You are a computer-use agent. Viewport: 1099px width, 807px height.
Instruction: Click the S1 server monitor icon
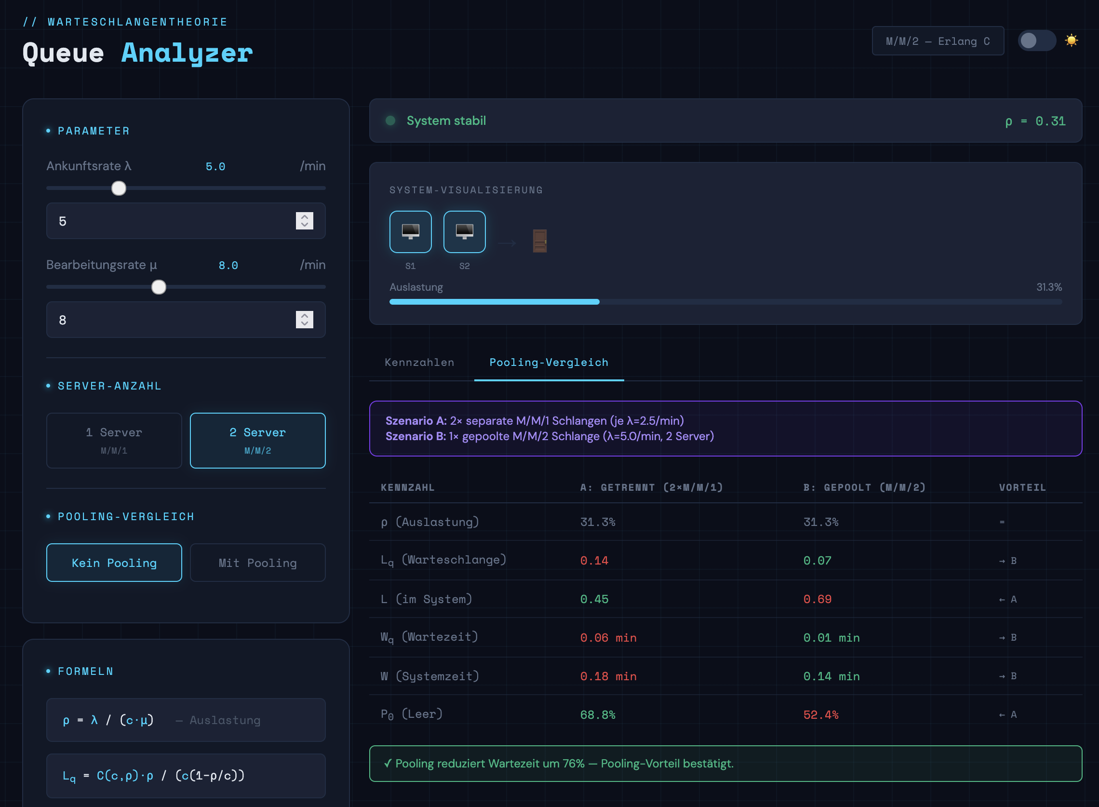(410, 231)
